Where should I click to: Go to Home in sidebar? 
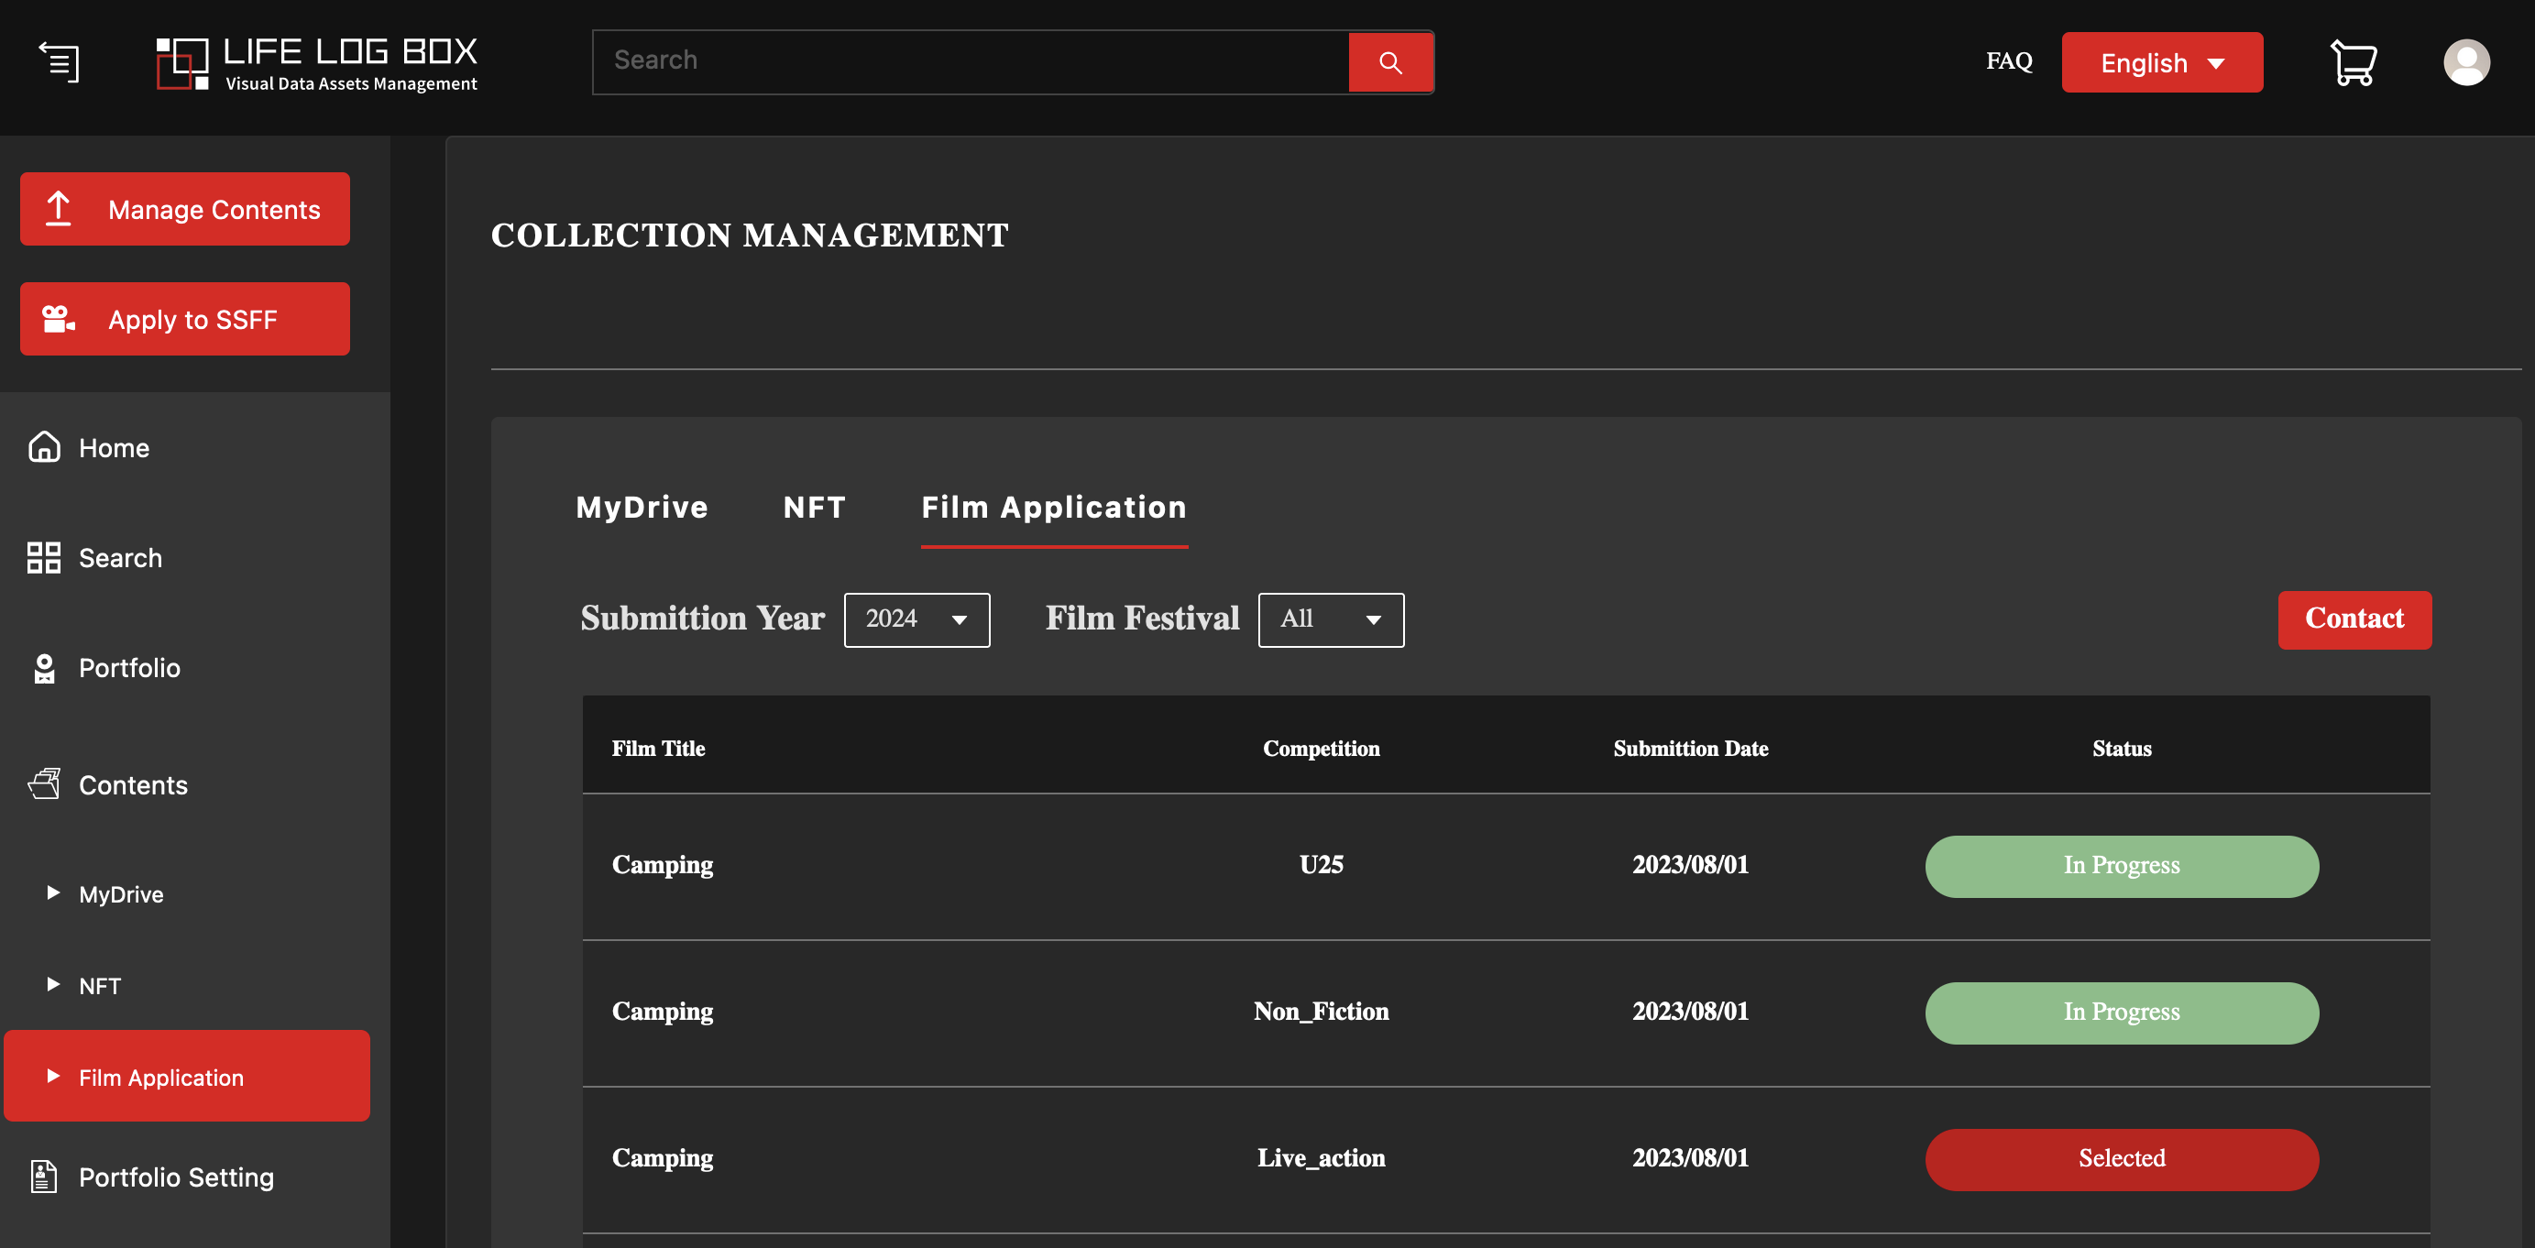(x=115, y=448)
